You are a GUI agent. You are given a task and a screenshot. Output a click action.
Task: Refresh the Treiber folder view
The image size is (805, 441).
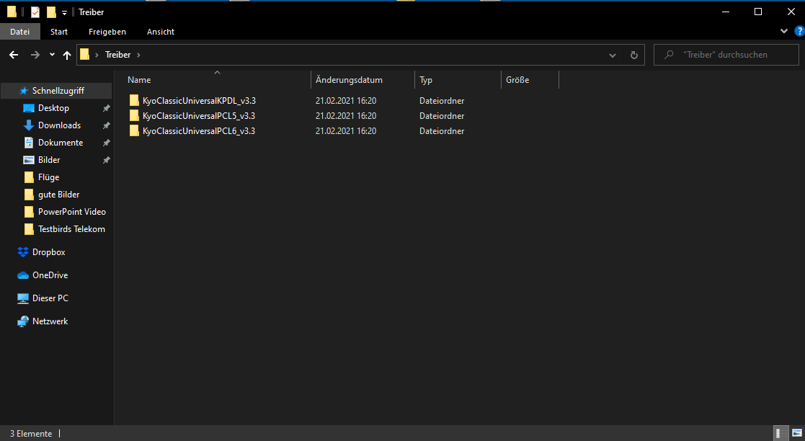tap(634, 55)
